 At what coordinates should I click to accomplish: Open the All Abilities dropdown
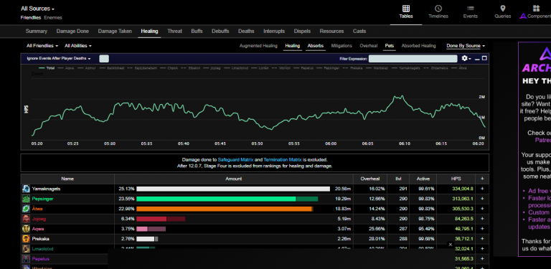[78, 46]
